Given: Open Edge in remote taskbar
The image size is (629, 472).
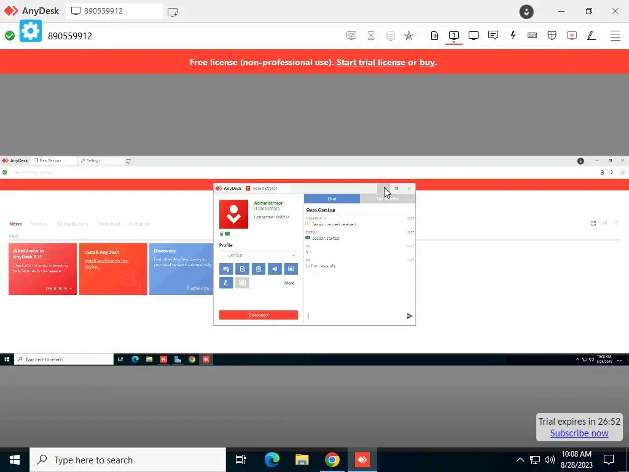Looking at the screenshot, I should point(135,359).
